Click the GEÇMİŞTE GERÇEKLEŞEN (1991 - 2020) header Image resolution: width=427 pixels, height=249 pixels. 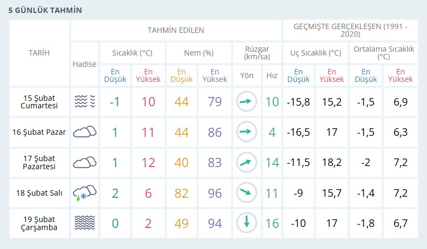tap(350, 30)
